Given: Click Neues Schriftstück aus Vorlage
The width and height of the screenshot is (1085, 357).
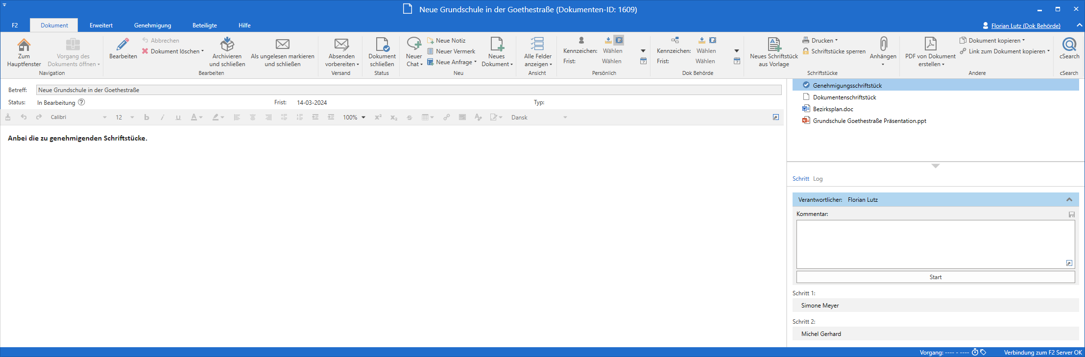Looking at the screenshot, I should coord(773,46).
